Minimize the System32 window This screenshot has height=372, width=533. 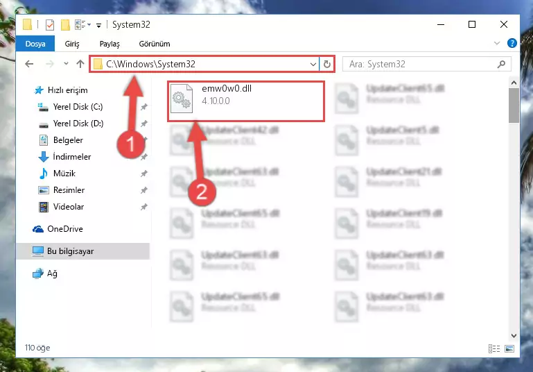[x=441, y=24]
